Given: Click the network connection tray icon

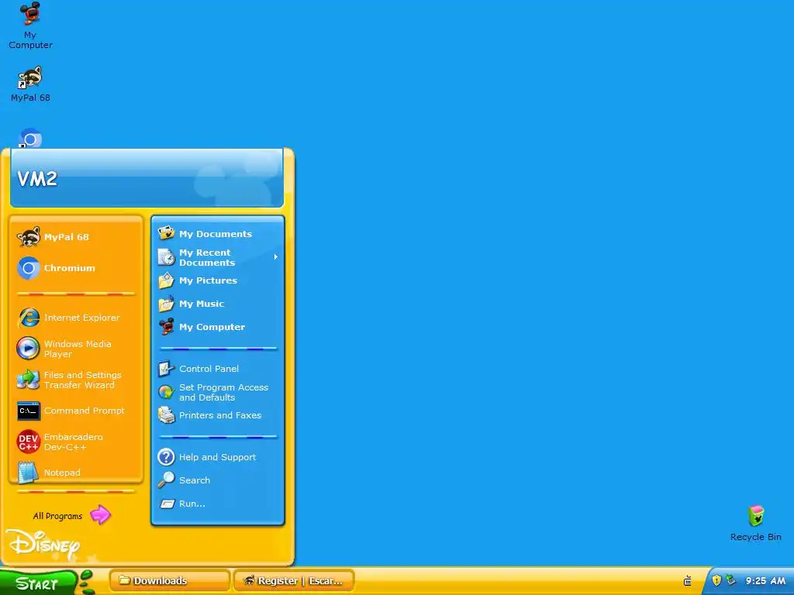Looking at the screenshot, I should point(730,580).
